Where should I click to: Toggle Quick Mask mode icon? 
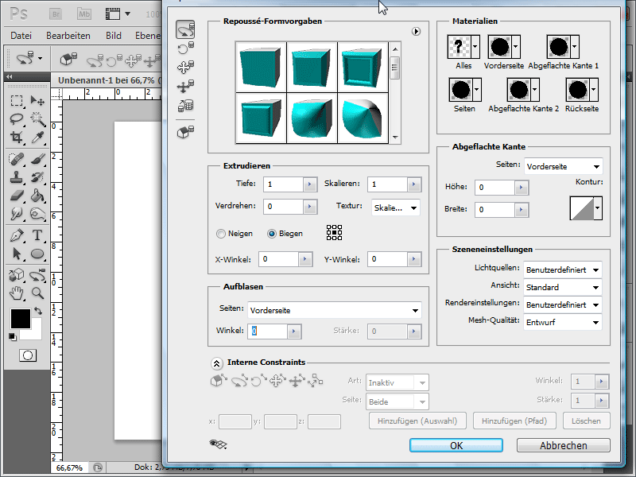(x=28, y=355)
